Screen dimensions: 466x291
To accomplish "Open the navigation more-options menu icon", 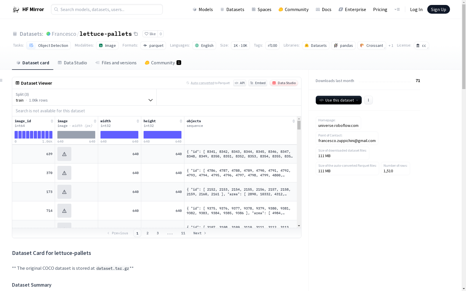I will pyautogui.click(x=397, y=9).
